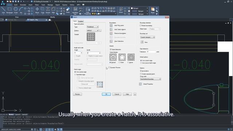Click the Add Pick points icon

pos(111,25)
